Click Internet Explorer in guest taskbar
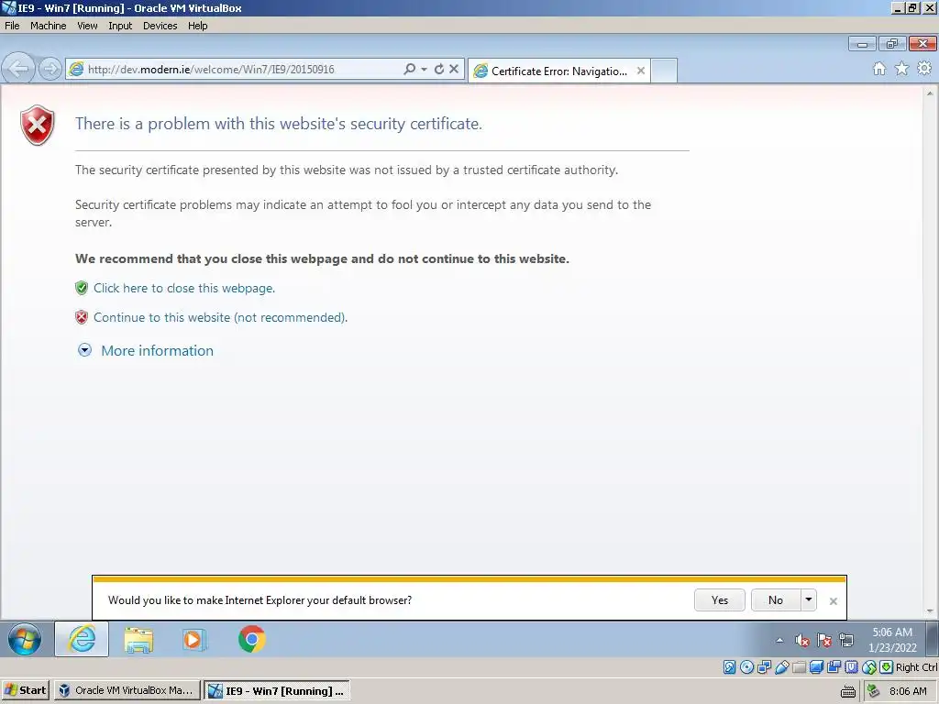Image resolution: width=939 pixels, height=704 pixels. (82, 639)
